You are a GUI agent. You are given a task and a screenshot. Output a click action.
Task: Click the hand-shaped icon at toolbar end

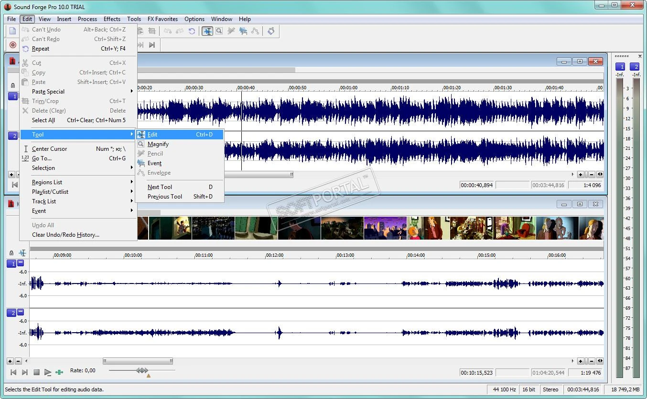(271, 31)
